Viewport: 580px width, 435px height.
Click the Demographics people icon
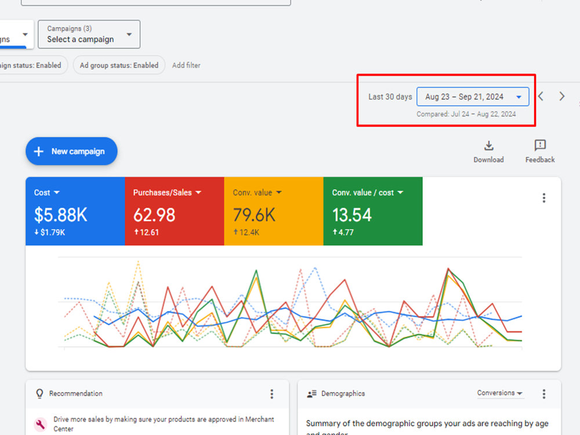click(312, 394)
